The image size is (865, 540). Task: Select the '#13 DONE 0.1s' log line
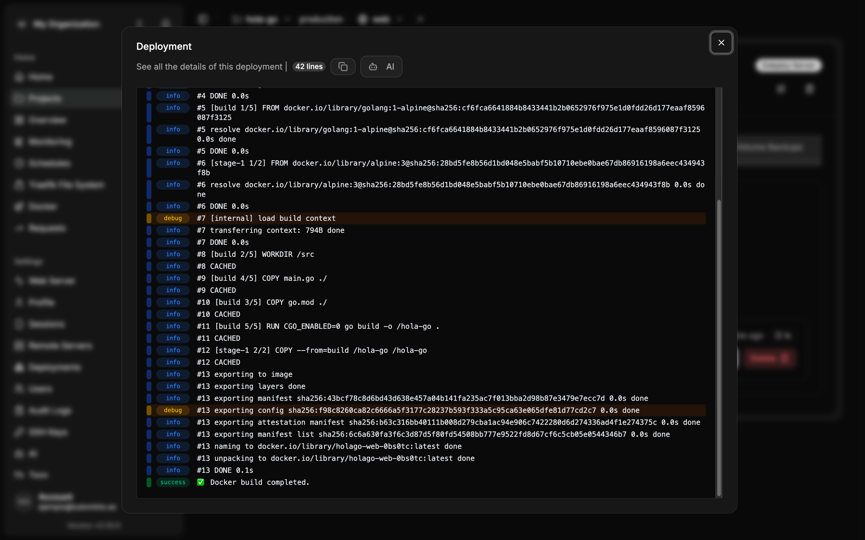click(426, 470)
